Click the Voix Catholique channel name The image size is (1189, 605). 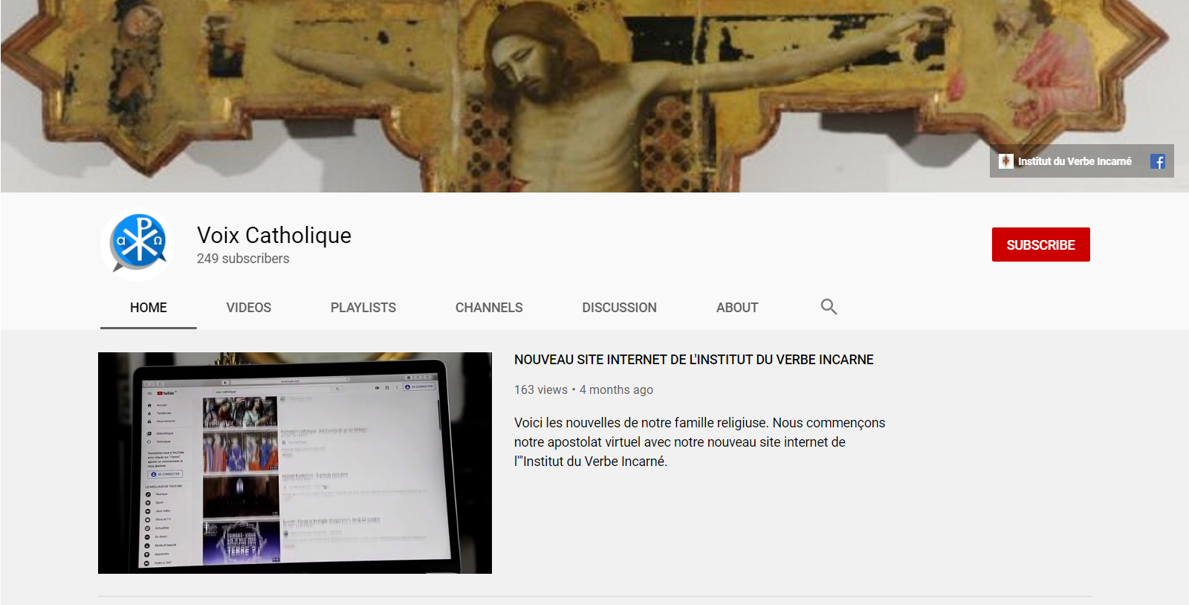[274, 236]
